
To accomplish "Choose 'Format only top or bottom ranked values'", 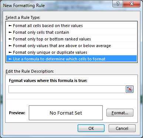I will point(71,39).
